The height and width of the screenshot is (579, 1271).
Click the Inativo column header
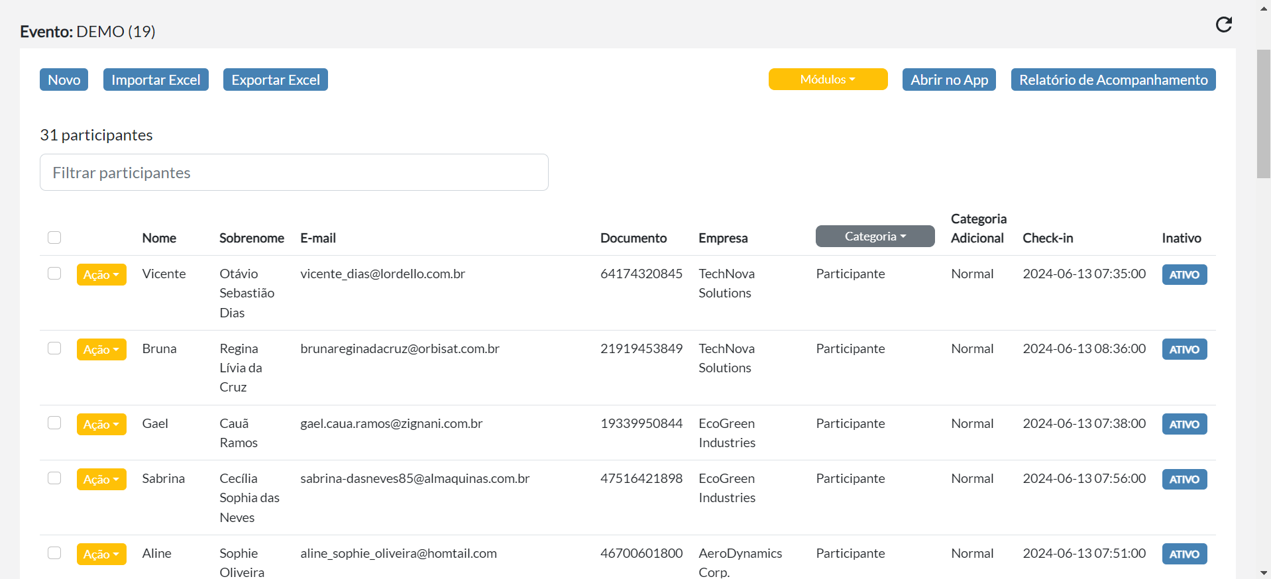click(1182, 238)
